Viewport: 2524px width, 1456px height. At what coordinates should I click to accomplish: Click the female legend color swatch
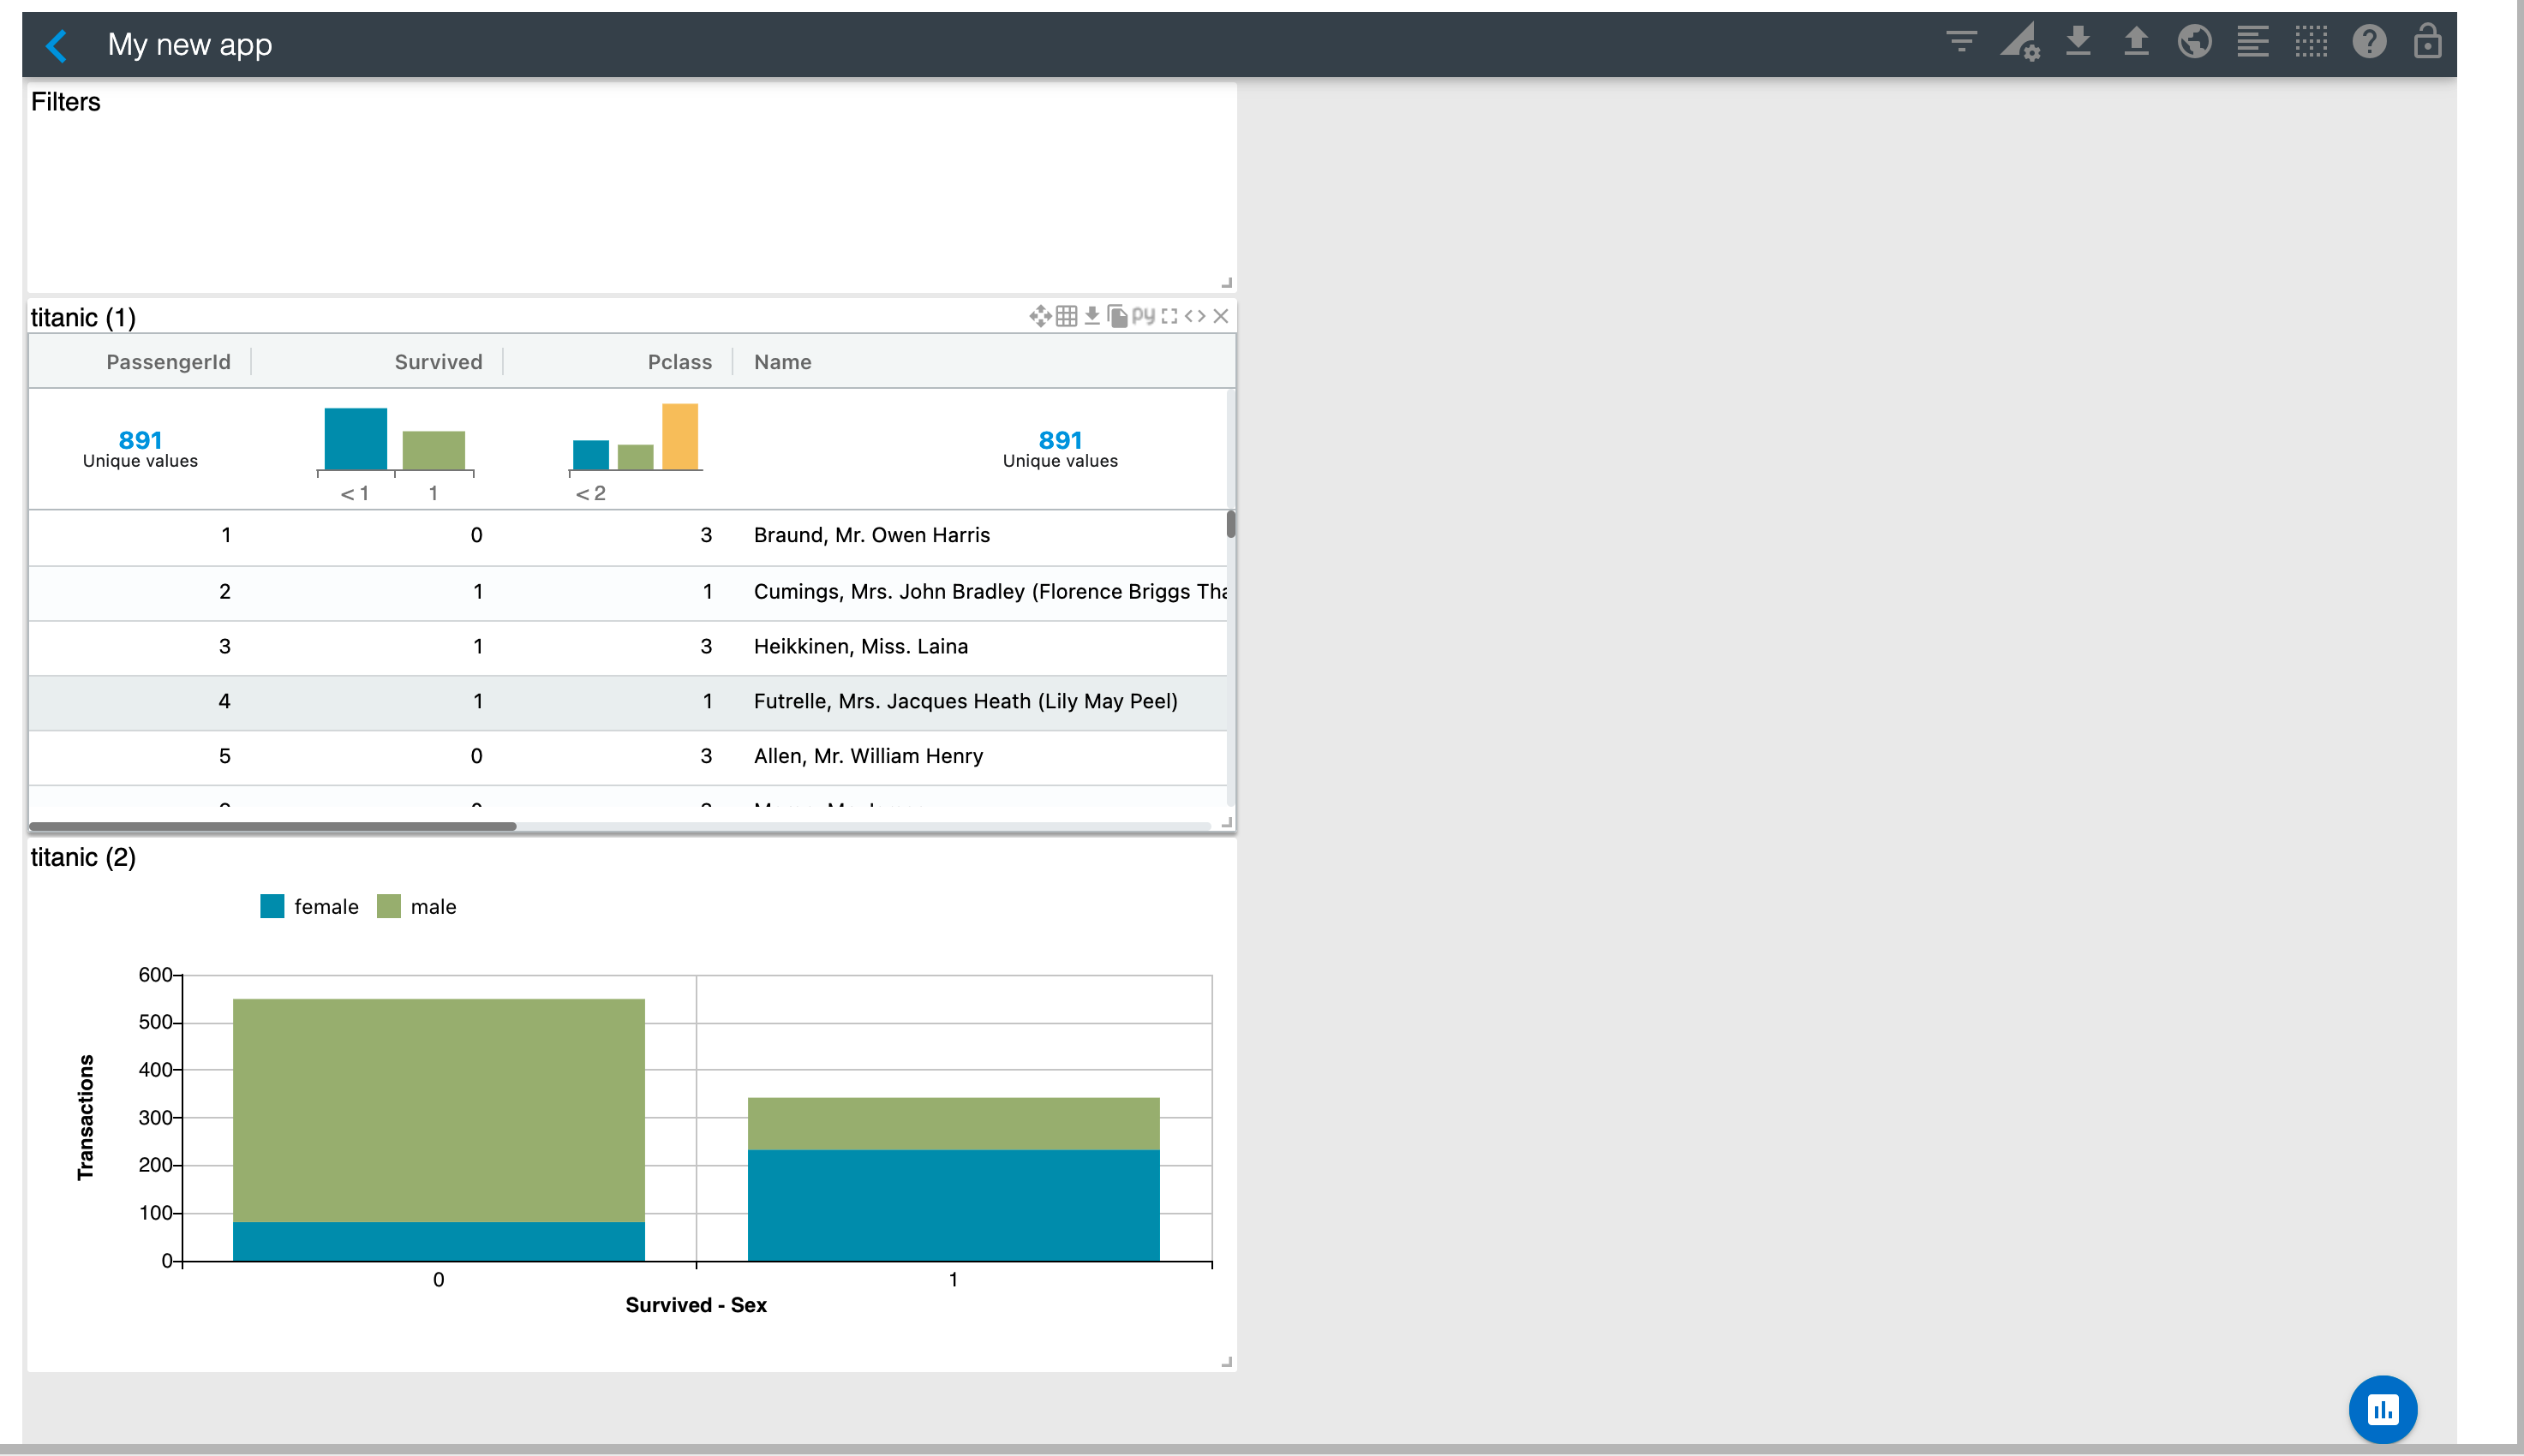tap(272, 906)
